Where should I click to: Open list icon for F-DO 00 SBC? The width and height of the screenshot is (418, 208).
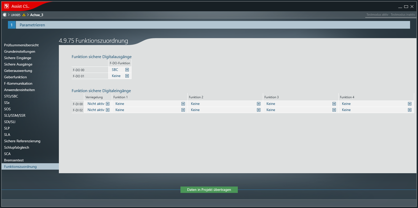[127, 69]
